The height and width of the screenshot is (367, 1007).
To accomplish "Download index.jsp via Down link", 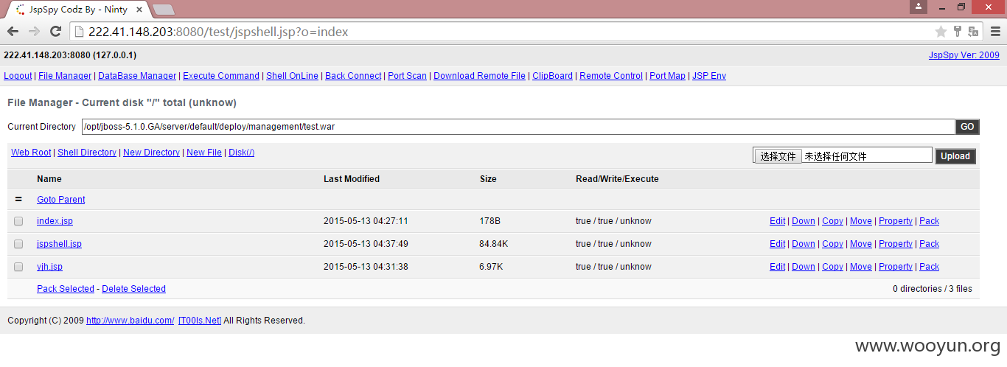I will pyautogui.click(x=804, y=221).
